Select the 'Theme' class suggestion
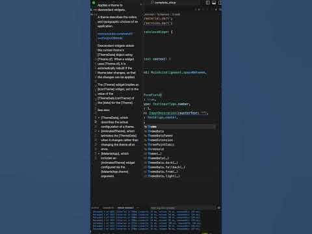The image size is (312, 234). pos(180,127)
